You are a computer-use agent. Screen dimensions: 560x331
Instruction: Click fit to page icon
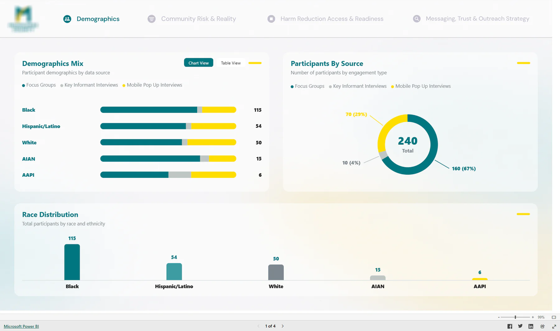554,317
